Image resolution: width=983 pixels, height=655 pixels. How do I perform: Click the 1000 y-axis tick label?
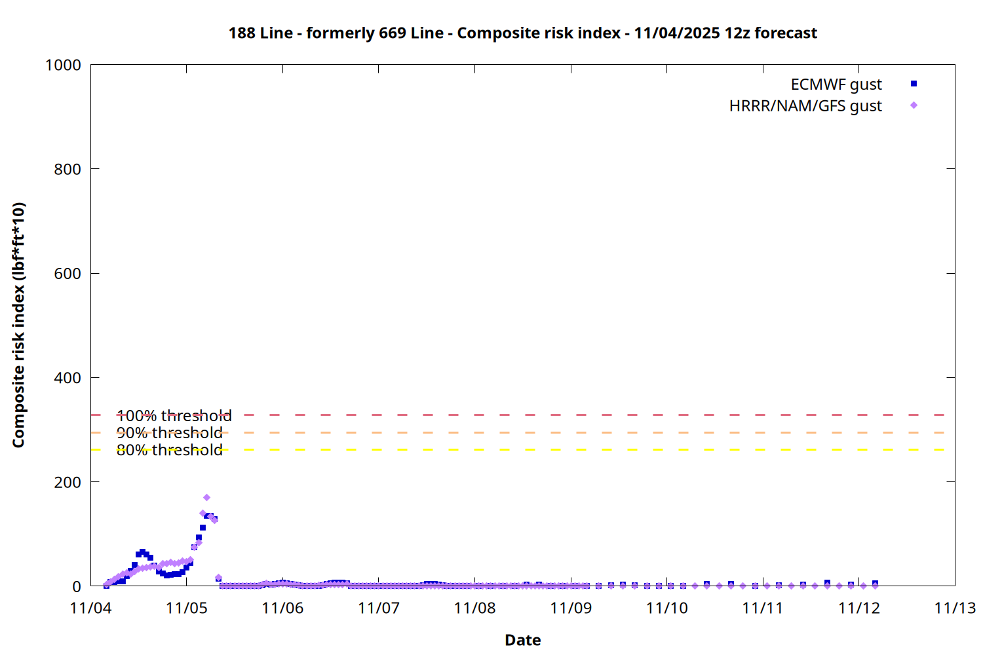click(63, 65)
